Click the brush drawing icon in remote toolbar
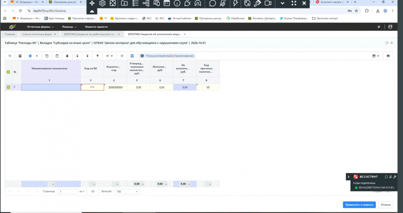403x213 pixels. pos(258,3)
